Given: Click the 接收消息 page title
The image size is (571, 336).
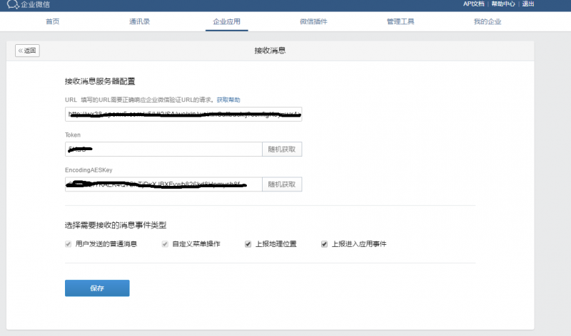Looking at the screenshot, I should pyautogui.click(x=270, y=51).
